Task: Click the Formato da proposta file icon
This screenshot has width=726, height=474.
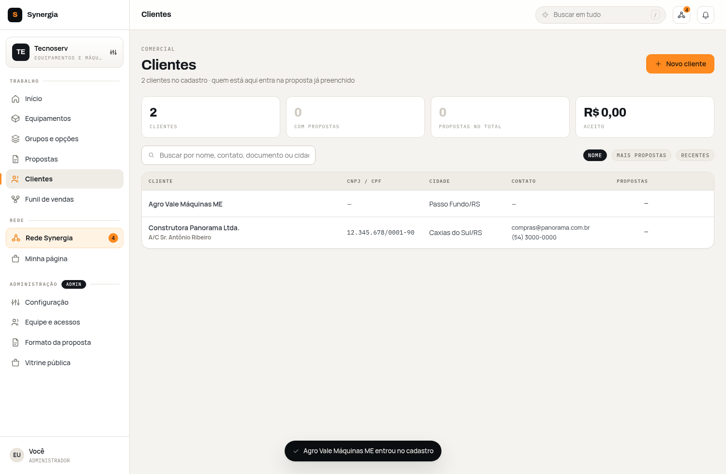Action: click(x=15, y=342)
